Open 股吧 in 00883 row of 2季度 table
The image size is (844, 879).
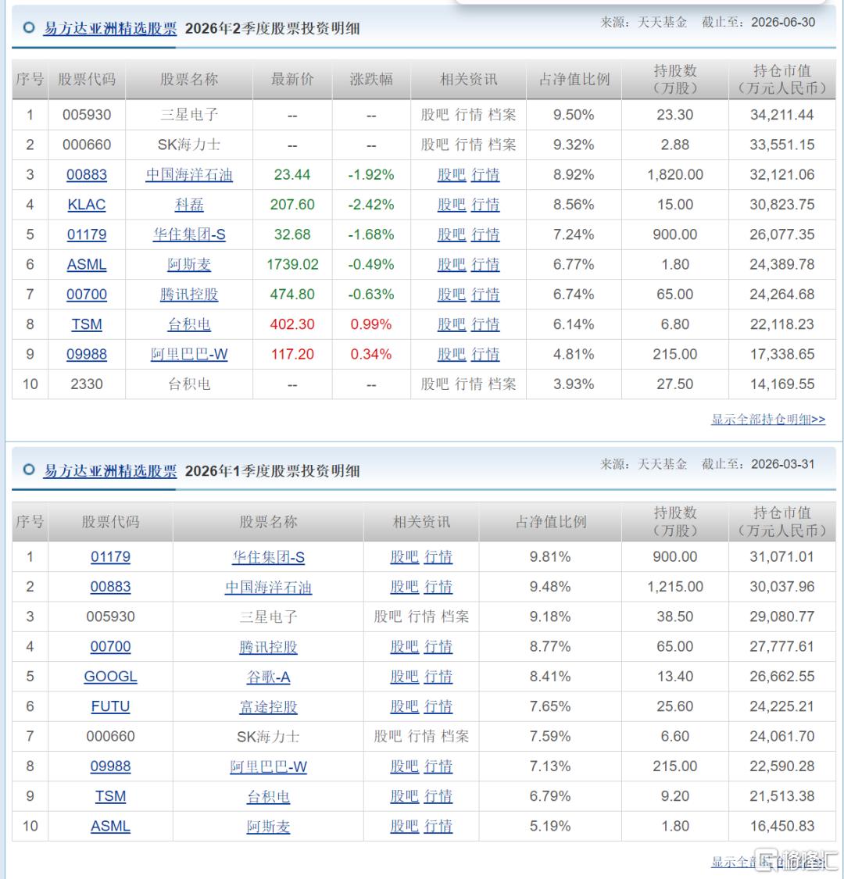(x=452, y=175)
